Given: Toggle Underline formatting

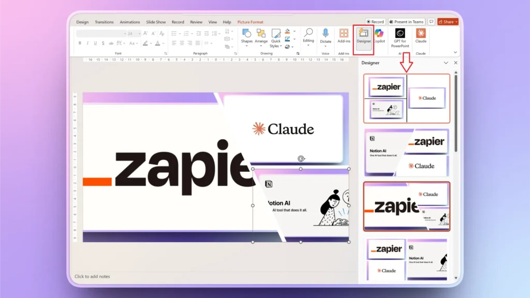Looking at the screenshot, I should (95, 43).
